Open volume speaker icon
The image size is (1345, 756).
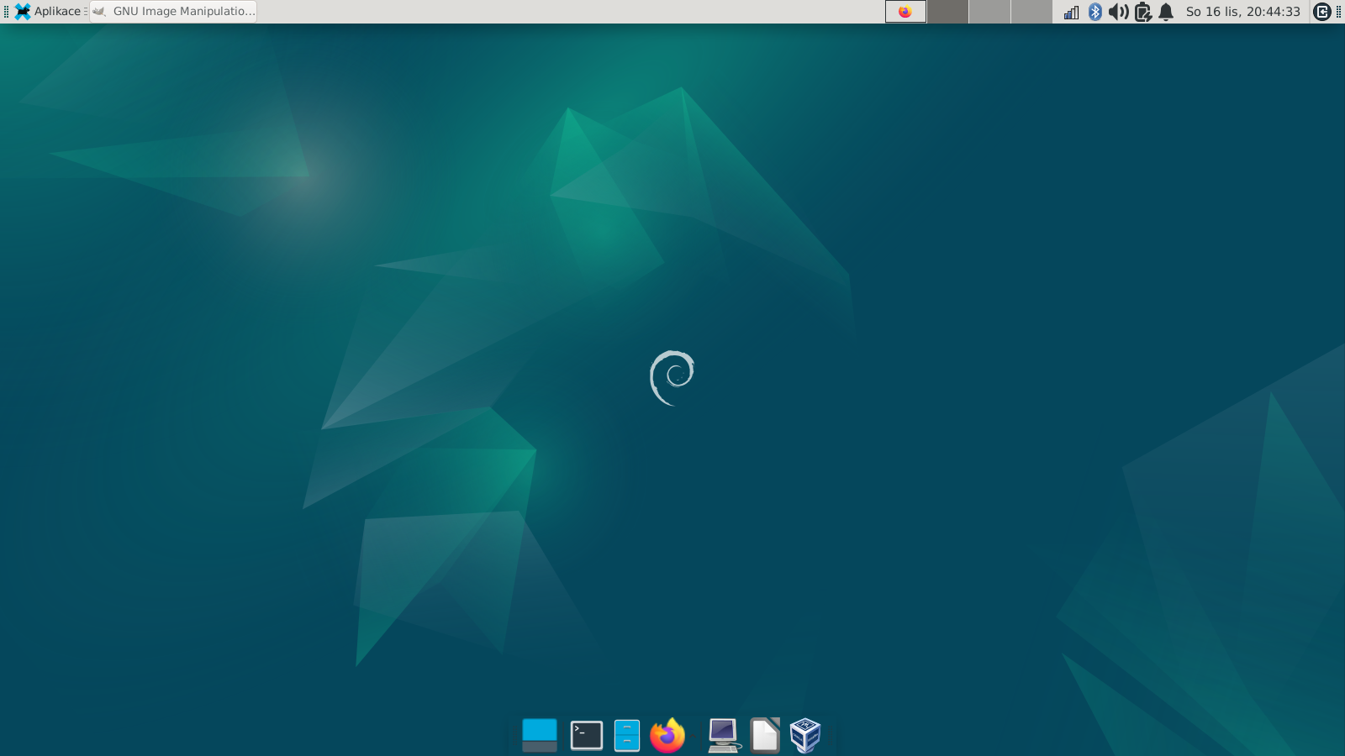tap(1118, 12)
